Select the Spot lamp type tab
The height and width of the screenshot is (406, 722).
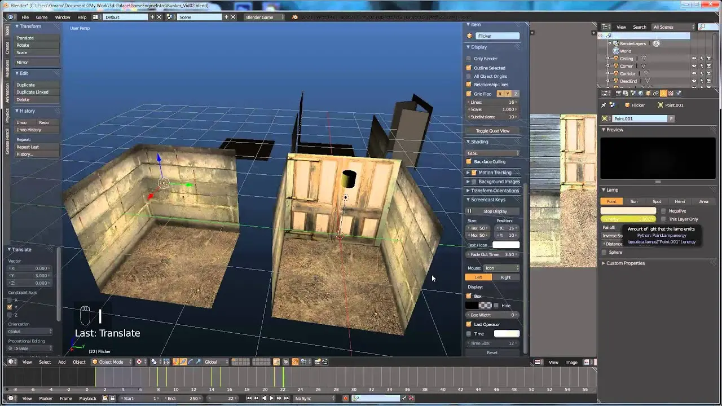click(x=657, y=201)
